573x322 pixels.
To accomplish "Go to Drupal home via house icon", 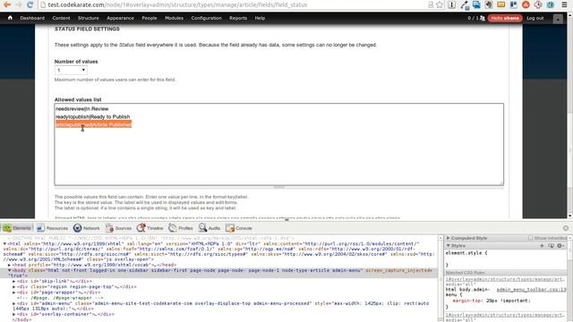I will 10,18.
